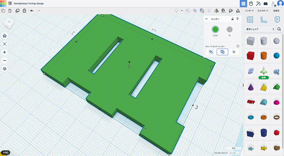Click the エクスポート button
Screen dimensions: 284x156
pyautogui.click(x=263, y=11)
